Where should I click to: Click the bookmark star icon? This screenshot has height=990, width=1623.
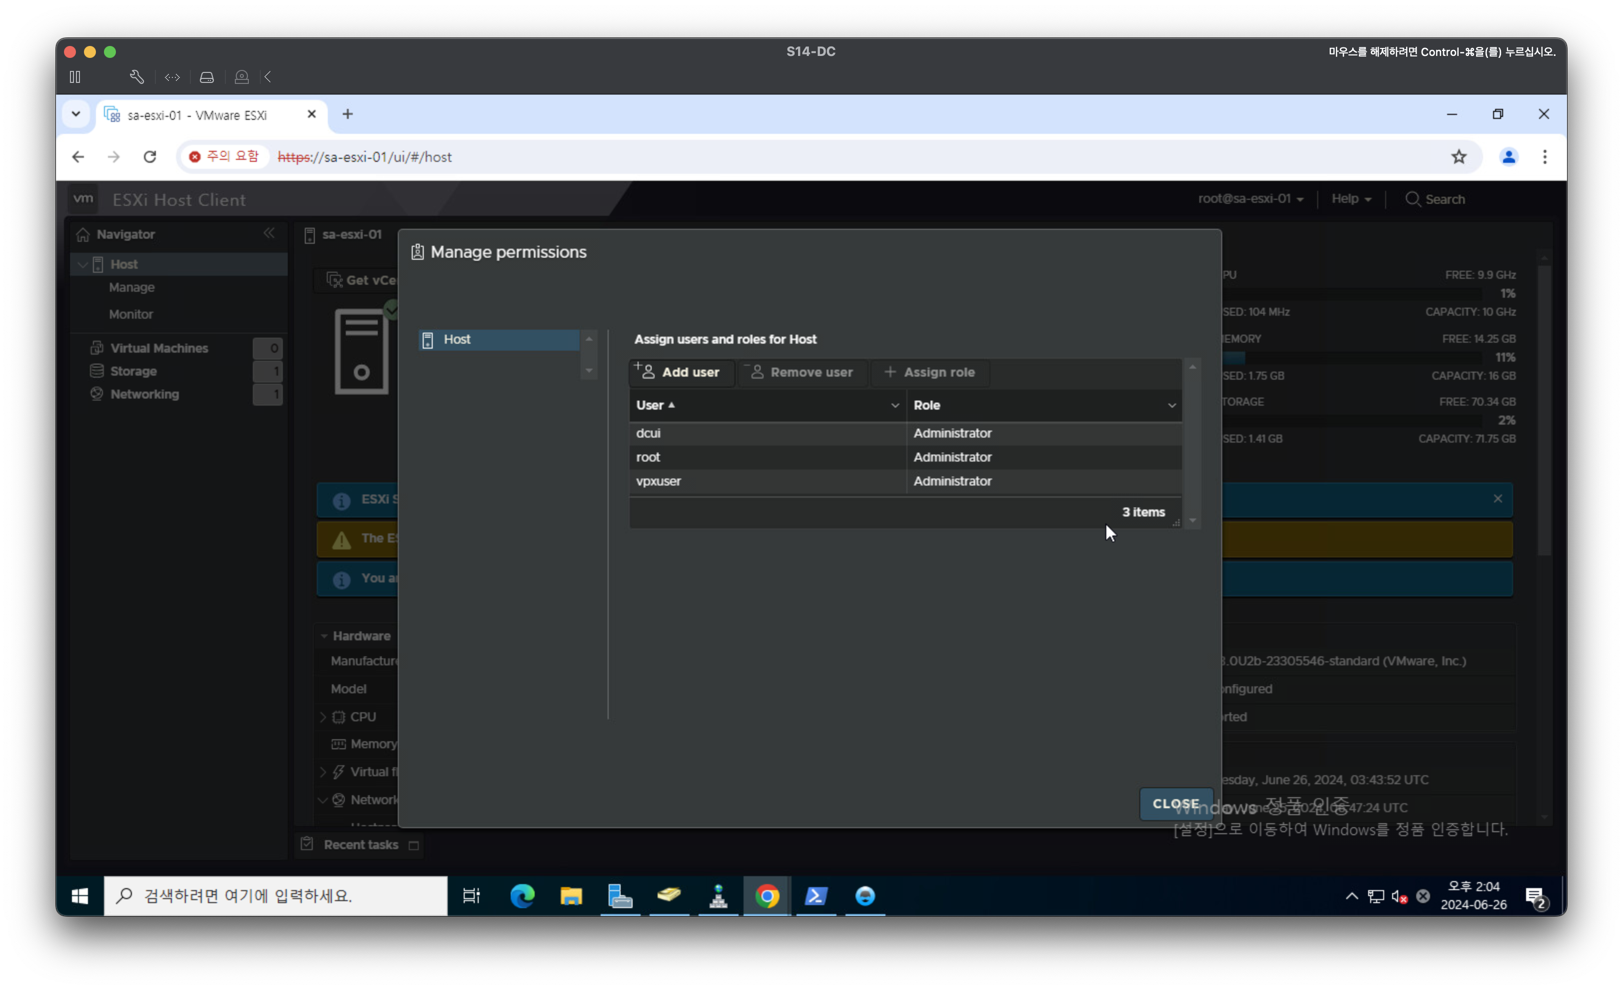click(x=1458, y=157)
